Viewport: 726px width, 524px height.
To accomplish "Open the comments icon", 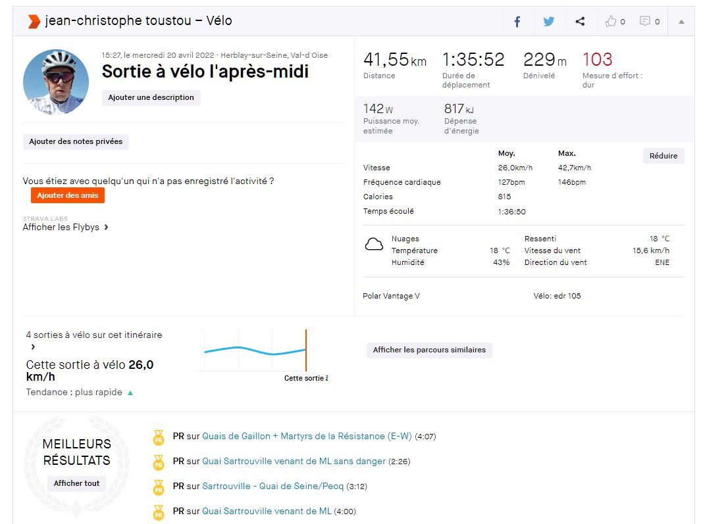I will (645, 22).
